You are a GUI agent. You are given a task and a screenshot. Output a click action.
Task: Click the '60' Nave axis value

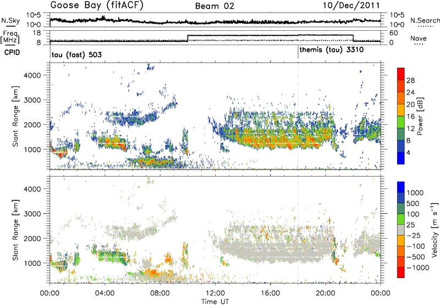[x=393, y=33]
